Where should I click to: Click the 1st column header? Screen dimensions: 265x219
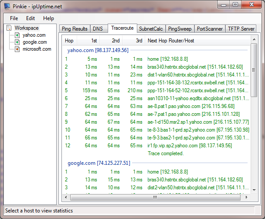88,41
